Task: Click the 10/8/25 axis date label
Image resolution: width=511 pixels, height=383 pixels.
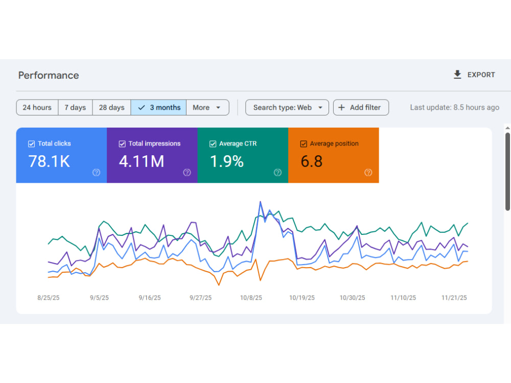Action: click(251, 298)
